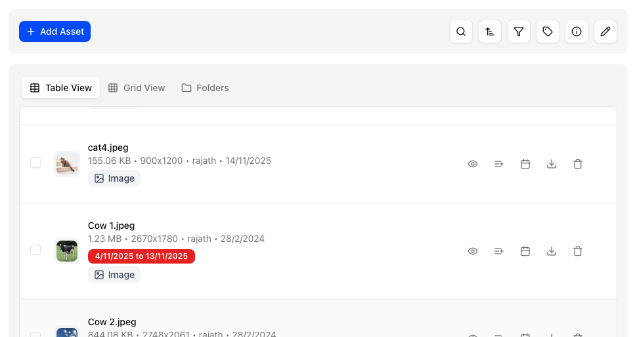Open the Cow 1.jpeg thumbnail
This screenshot has width=635, height=337.
click(67, 251)
